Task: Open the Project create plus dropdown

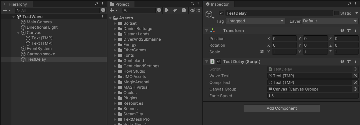Action: coord(113,10)
